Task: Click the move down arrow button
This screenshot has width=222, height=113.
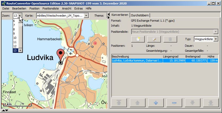Action: click(193, 103)
